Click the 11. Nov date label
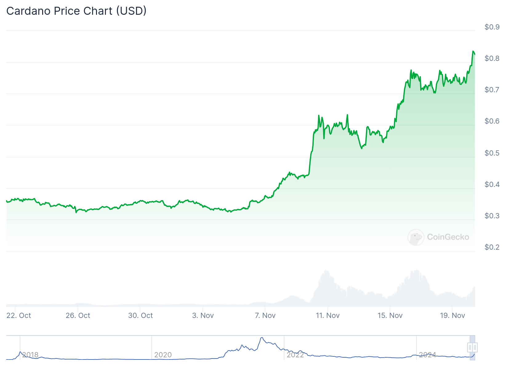Viewport: 506px width, 369px height. pos(327,315)
